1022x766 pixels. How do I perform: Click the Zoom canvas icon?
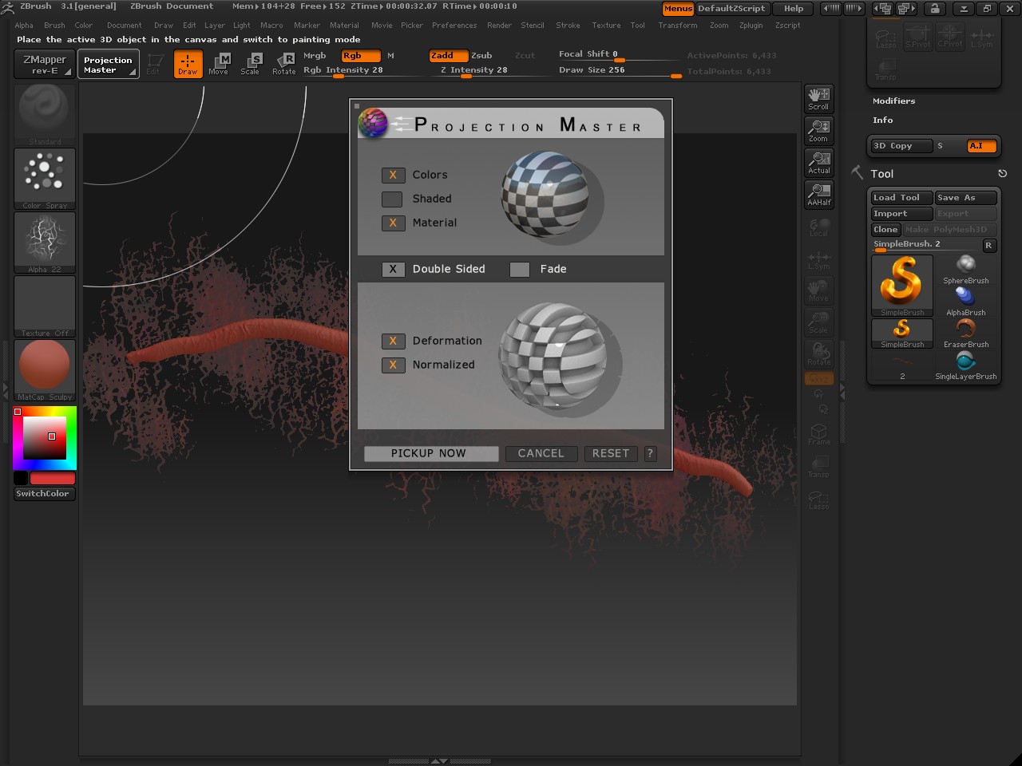click(818, 131)
